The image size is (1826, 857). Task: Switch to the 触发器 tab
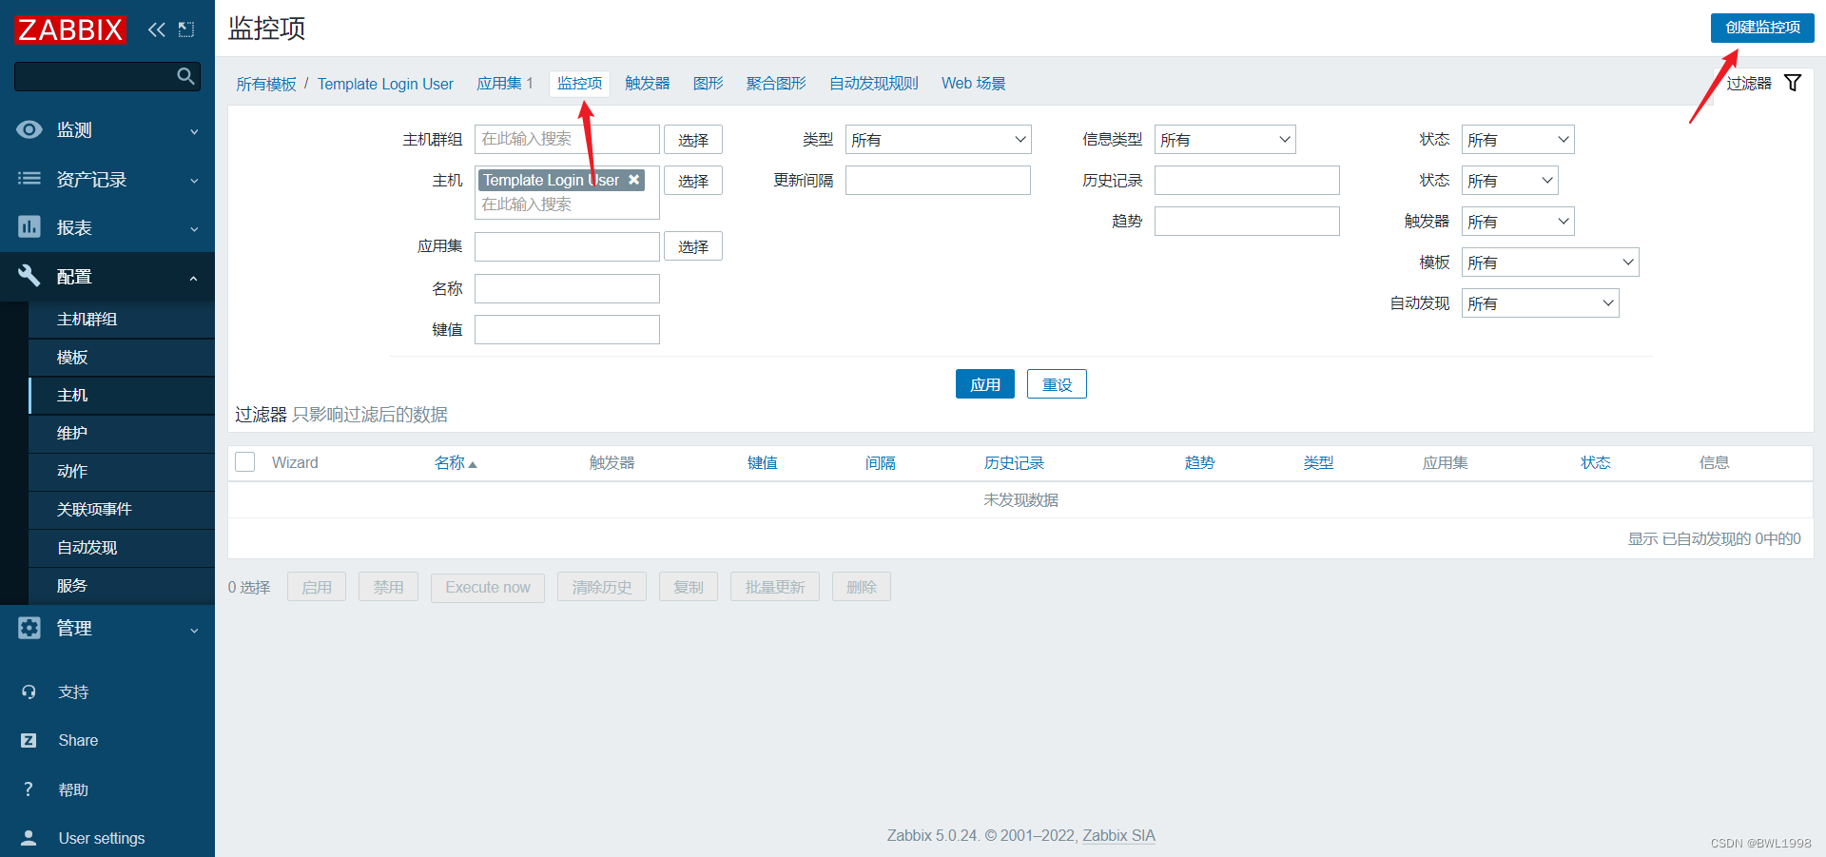coord(648,84)
